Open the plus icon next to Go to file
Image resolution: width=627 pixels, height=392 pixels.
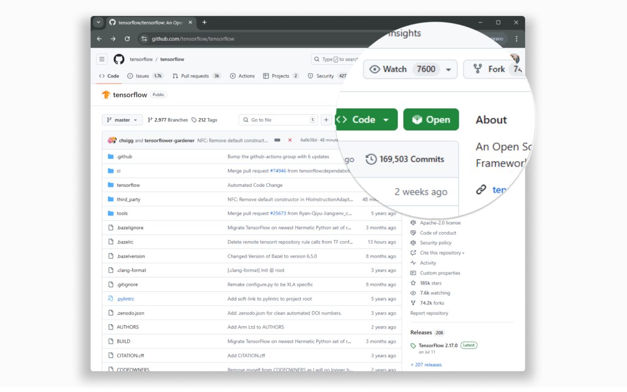point(326,120)
